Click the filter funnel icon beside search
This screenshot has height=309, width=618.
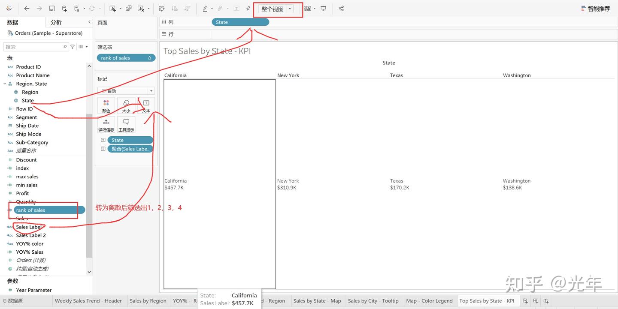[x=73, y=47]
